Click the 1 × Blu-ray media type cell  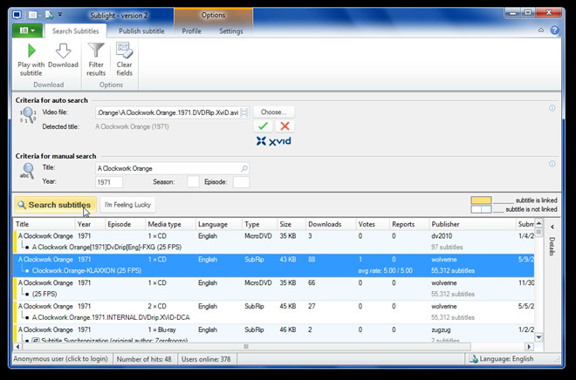coord(164,329)
